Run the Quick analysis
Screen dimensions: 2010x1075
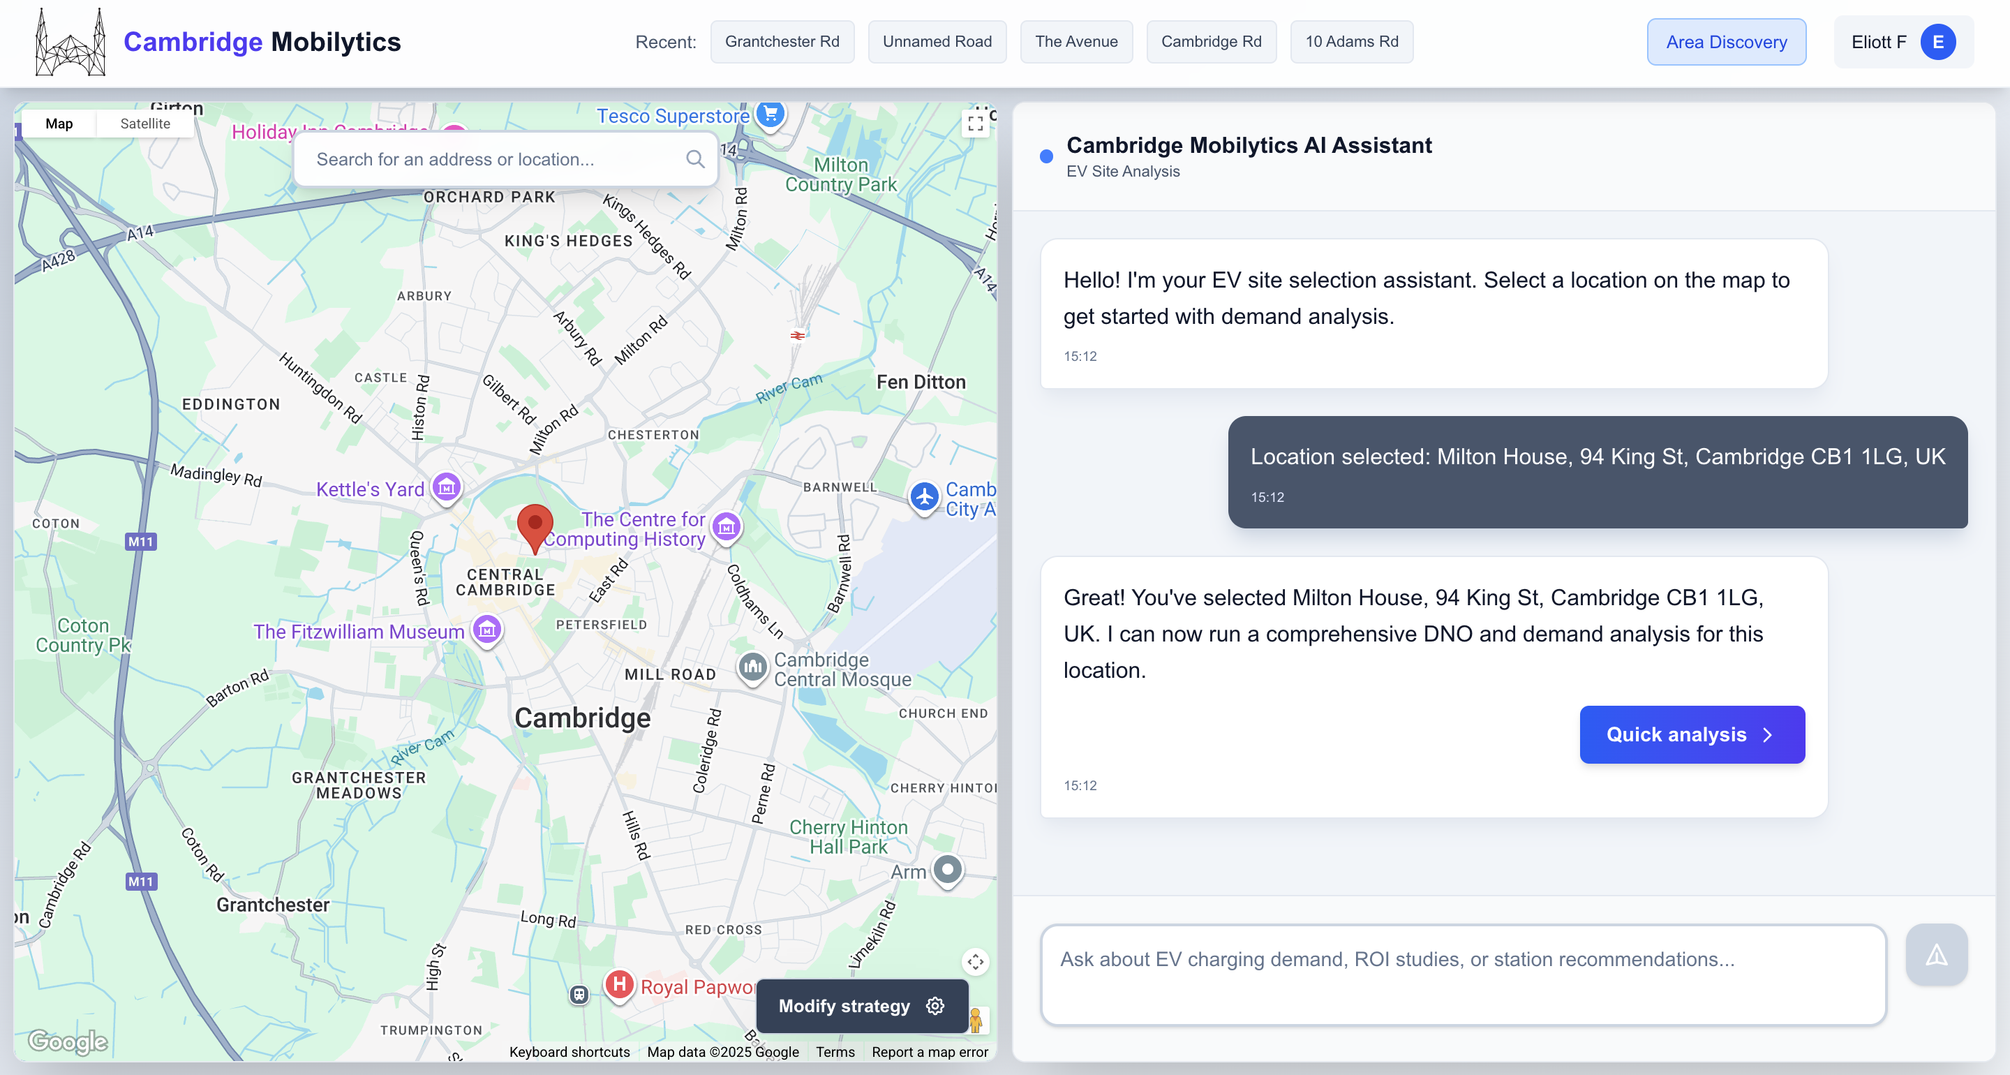(x=1691, y=734)
